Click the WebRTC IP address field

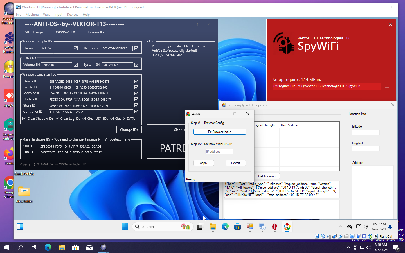[x=219, y=152]
